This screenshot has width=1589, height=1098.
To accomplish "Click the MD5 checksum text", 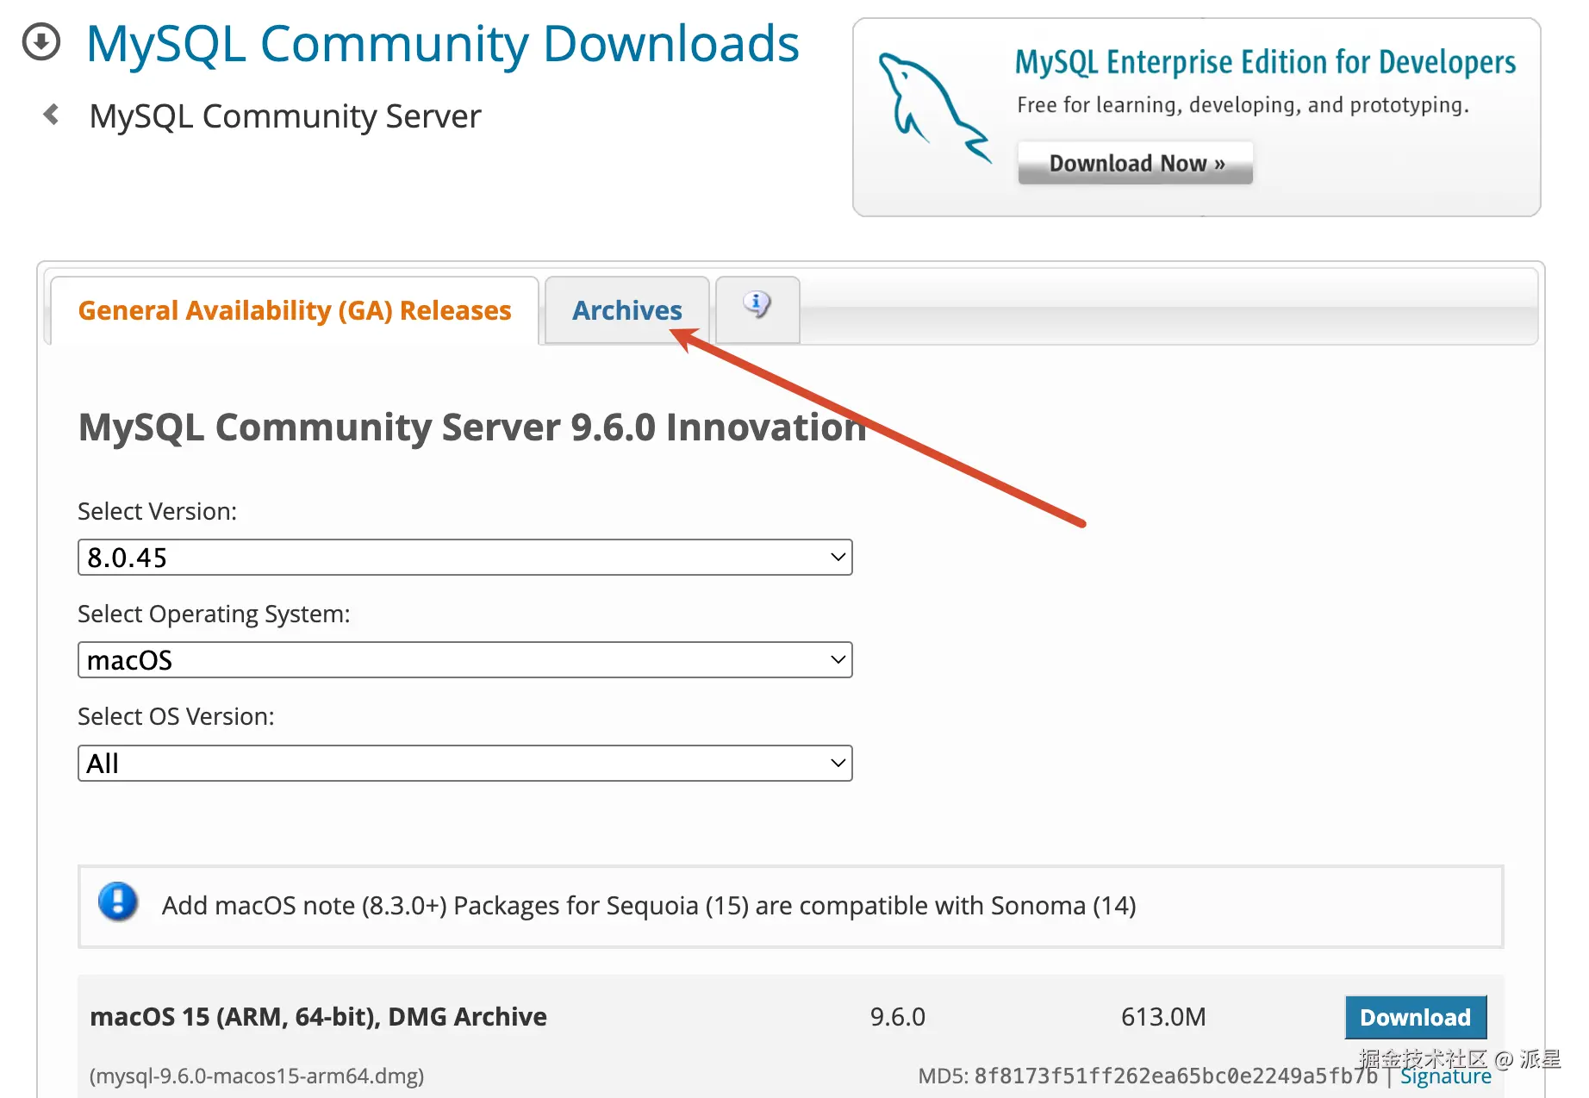I will [x=1148, y=1076].
